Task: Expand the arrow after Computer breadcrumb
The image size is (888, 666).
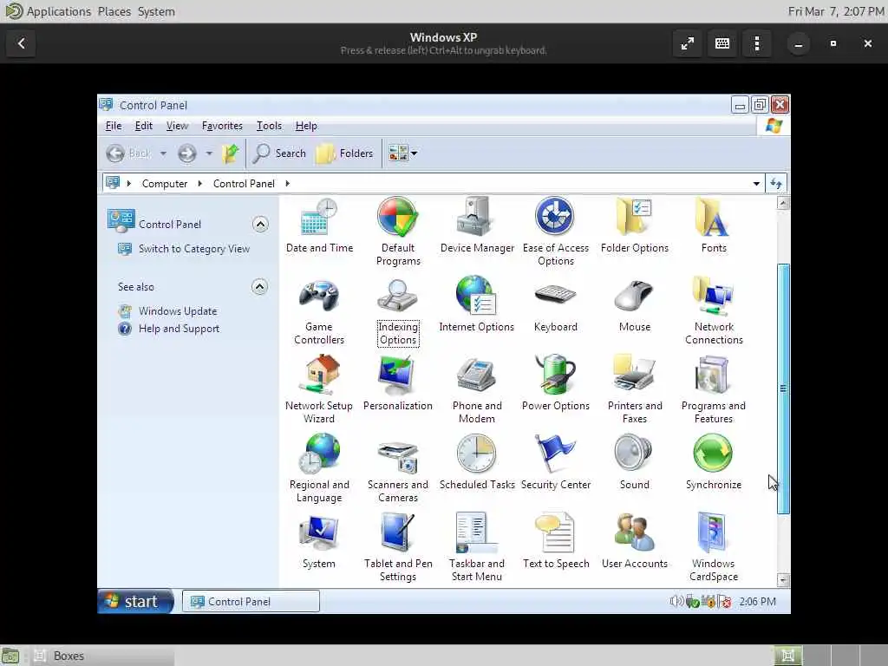Action: point(200,184)
